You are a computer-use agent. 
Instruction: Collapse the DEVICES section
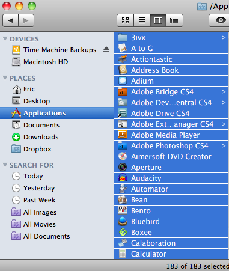[x=5, y=38]
